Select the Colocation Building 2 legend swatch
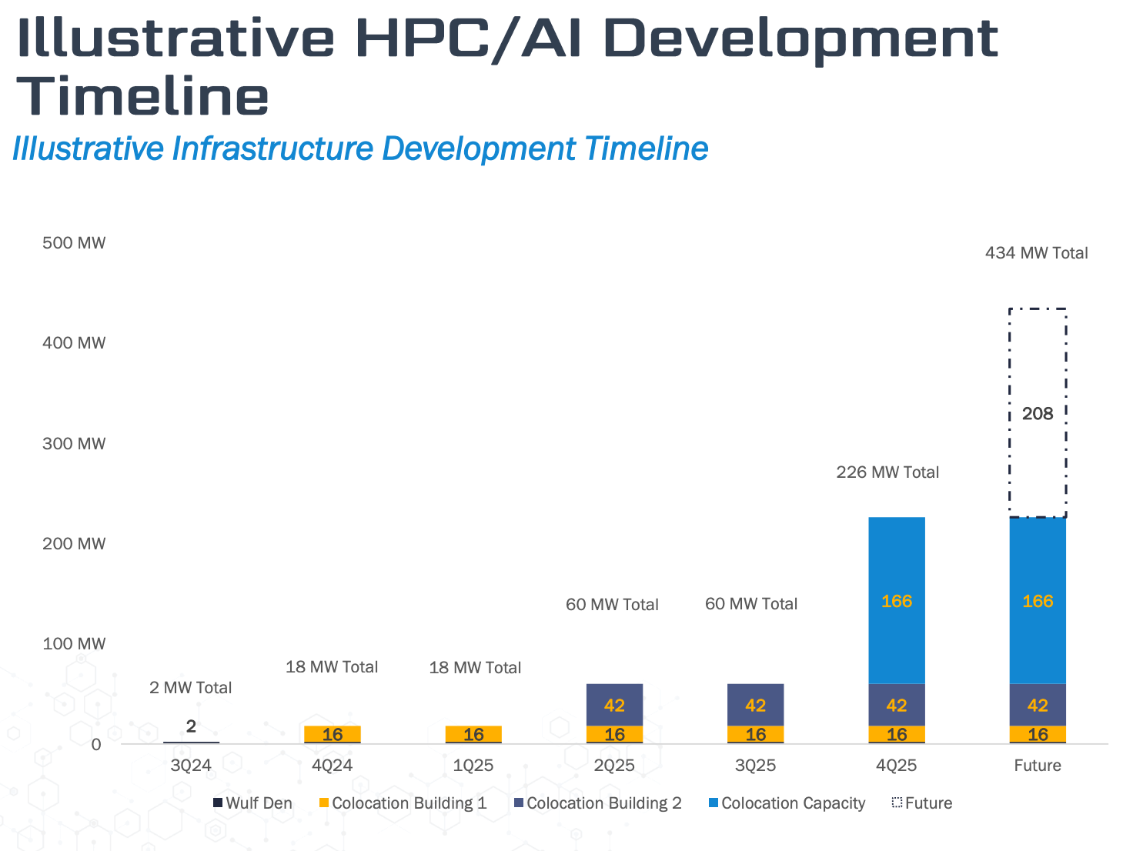1133x851 pixels. (519, 803)
